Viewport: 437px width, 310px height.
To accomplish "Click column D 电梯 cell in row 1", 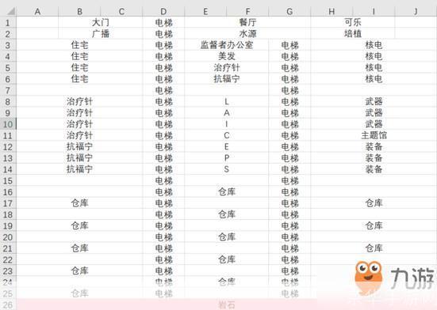I will click(x=163, y=22).
